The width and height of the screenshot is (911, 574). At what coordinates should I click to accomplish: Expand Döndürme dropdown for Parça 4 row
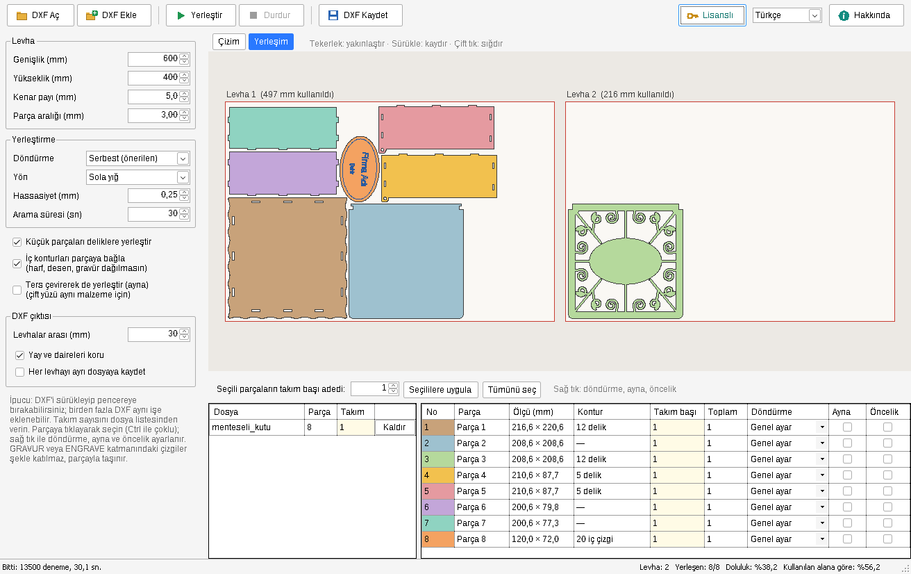coord(822,475)
